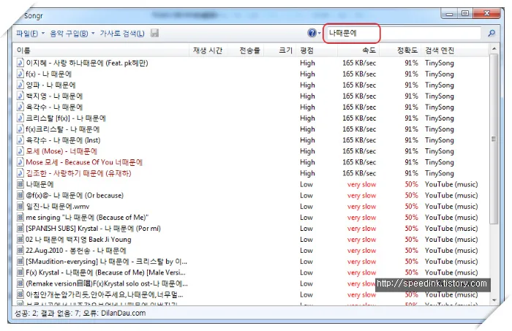Expand the help icon dropdown arrow
The width and height of the screenshot is (512, 331).
[320, 34]
